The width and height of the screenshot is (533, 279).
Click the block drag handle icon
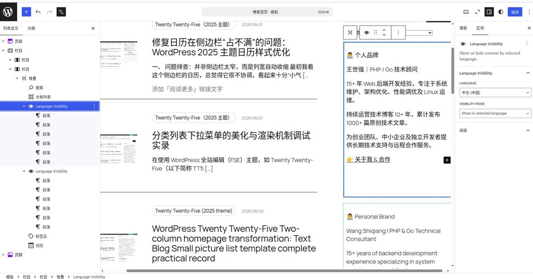tap(376, 33)
